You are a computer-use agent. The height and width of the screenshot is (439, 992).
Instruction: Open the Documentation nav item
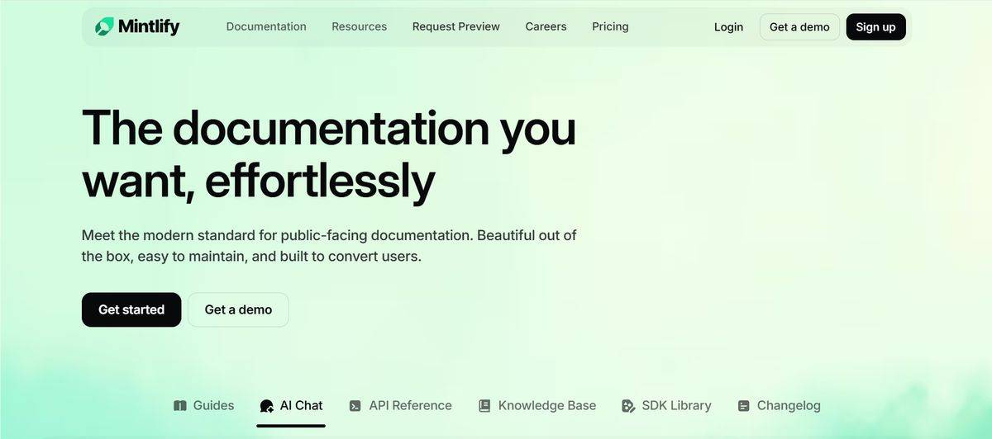pos(266,26)
